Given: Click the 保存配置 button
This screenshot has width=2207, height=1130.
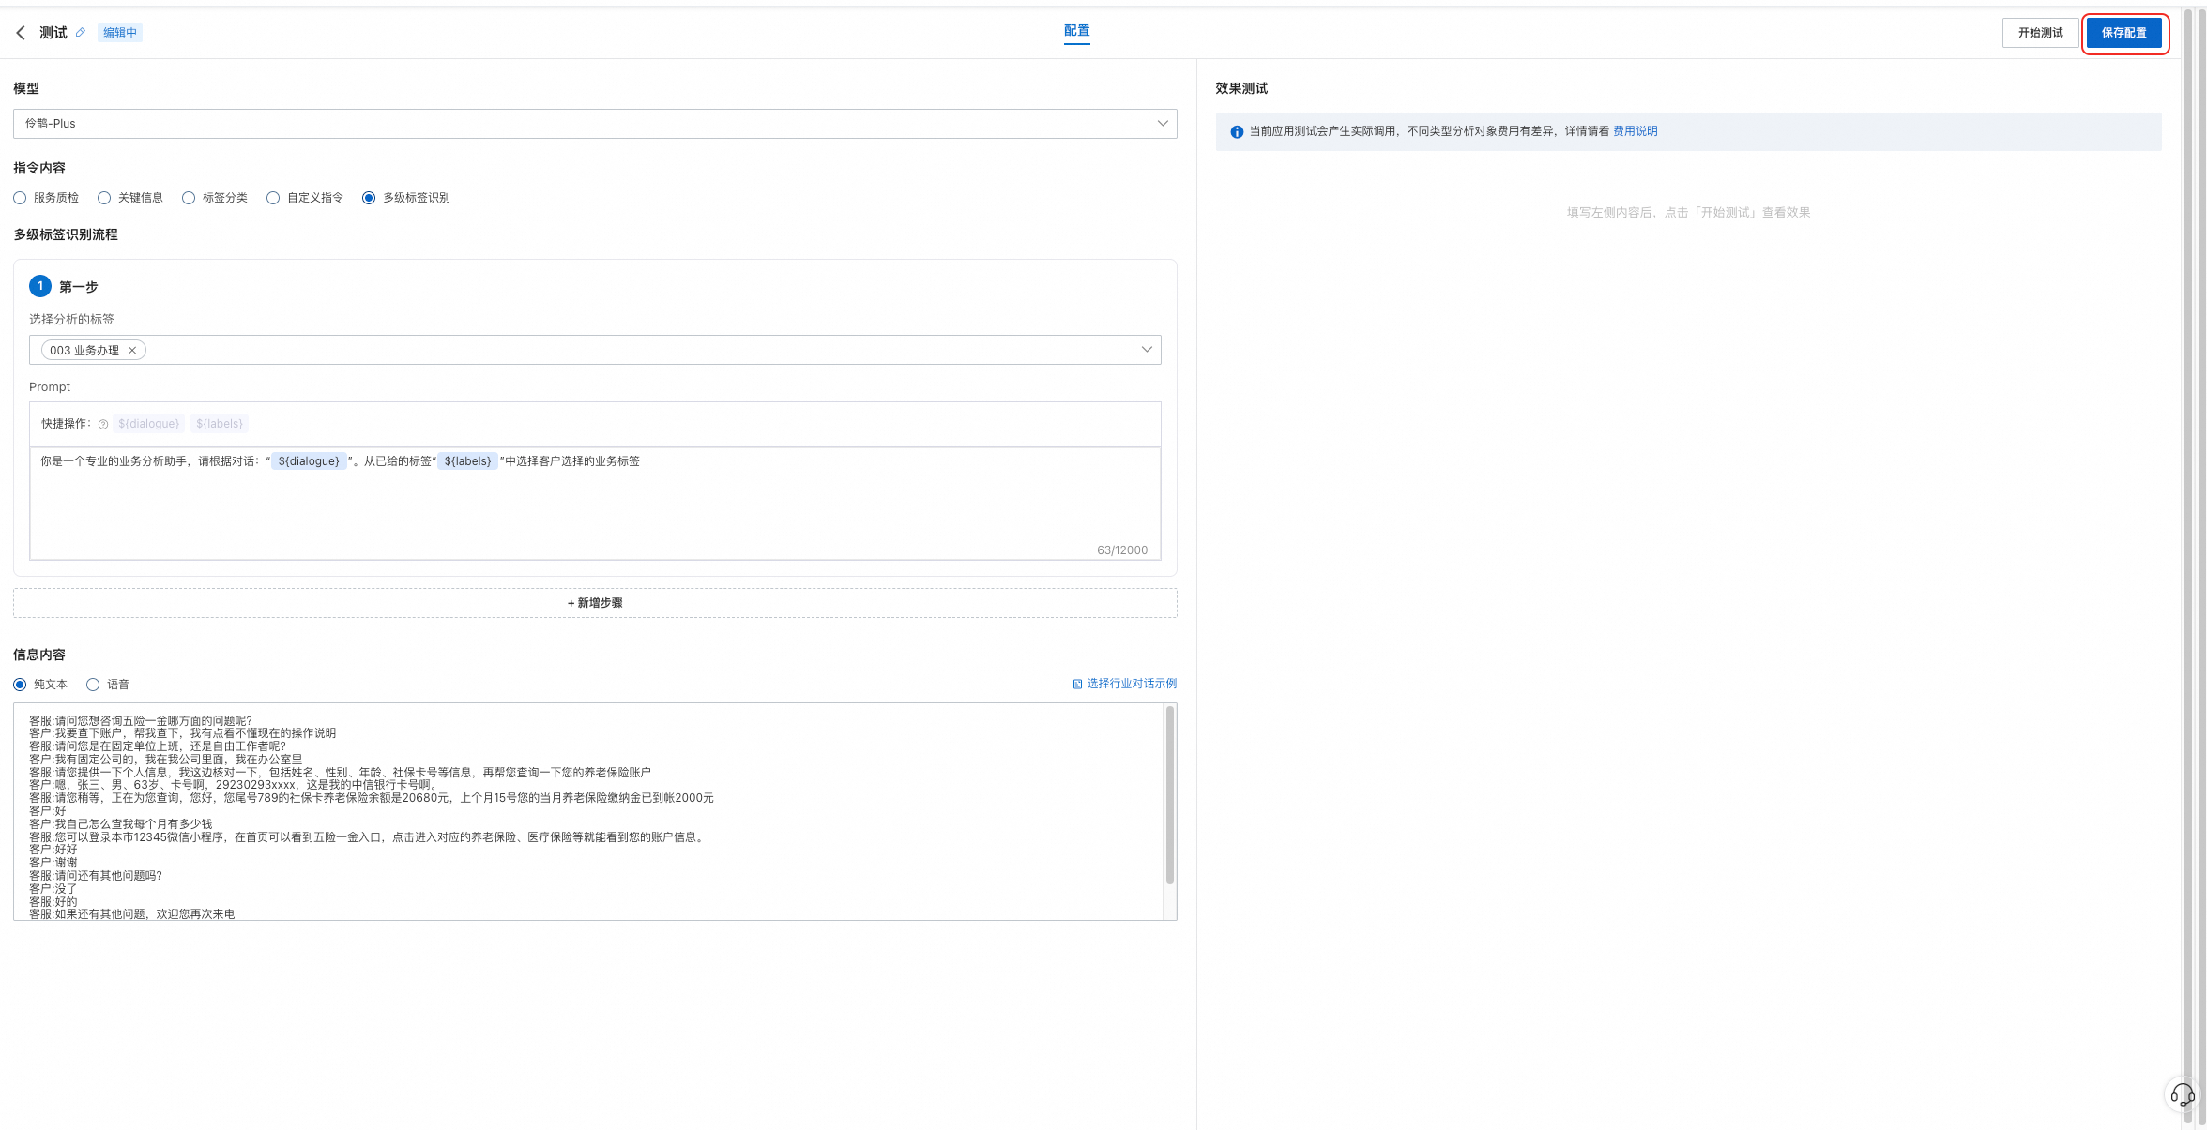Looking at the screenshot, I should point(2124,33).
